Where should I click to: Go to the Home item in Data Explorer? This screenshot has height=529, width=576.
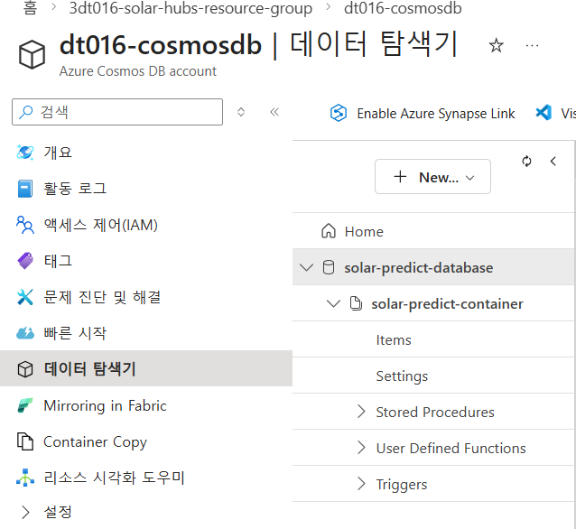point(364,232)
